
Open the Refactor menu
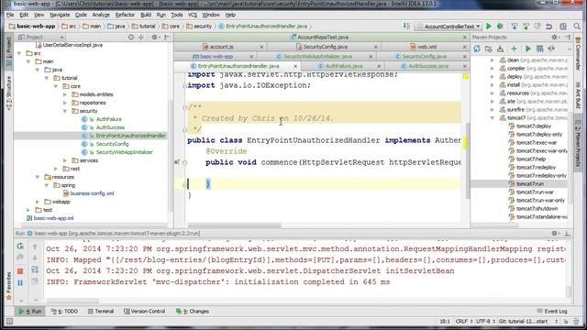[125, 15]
